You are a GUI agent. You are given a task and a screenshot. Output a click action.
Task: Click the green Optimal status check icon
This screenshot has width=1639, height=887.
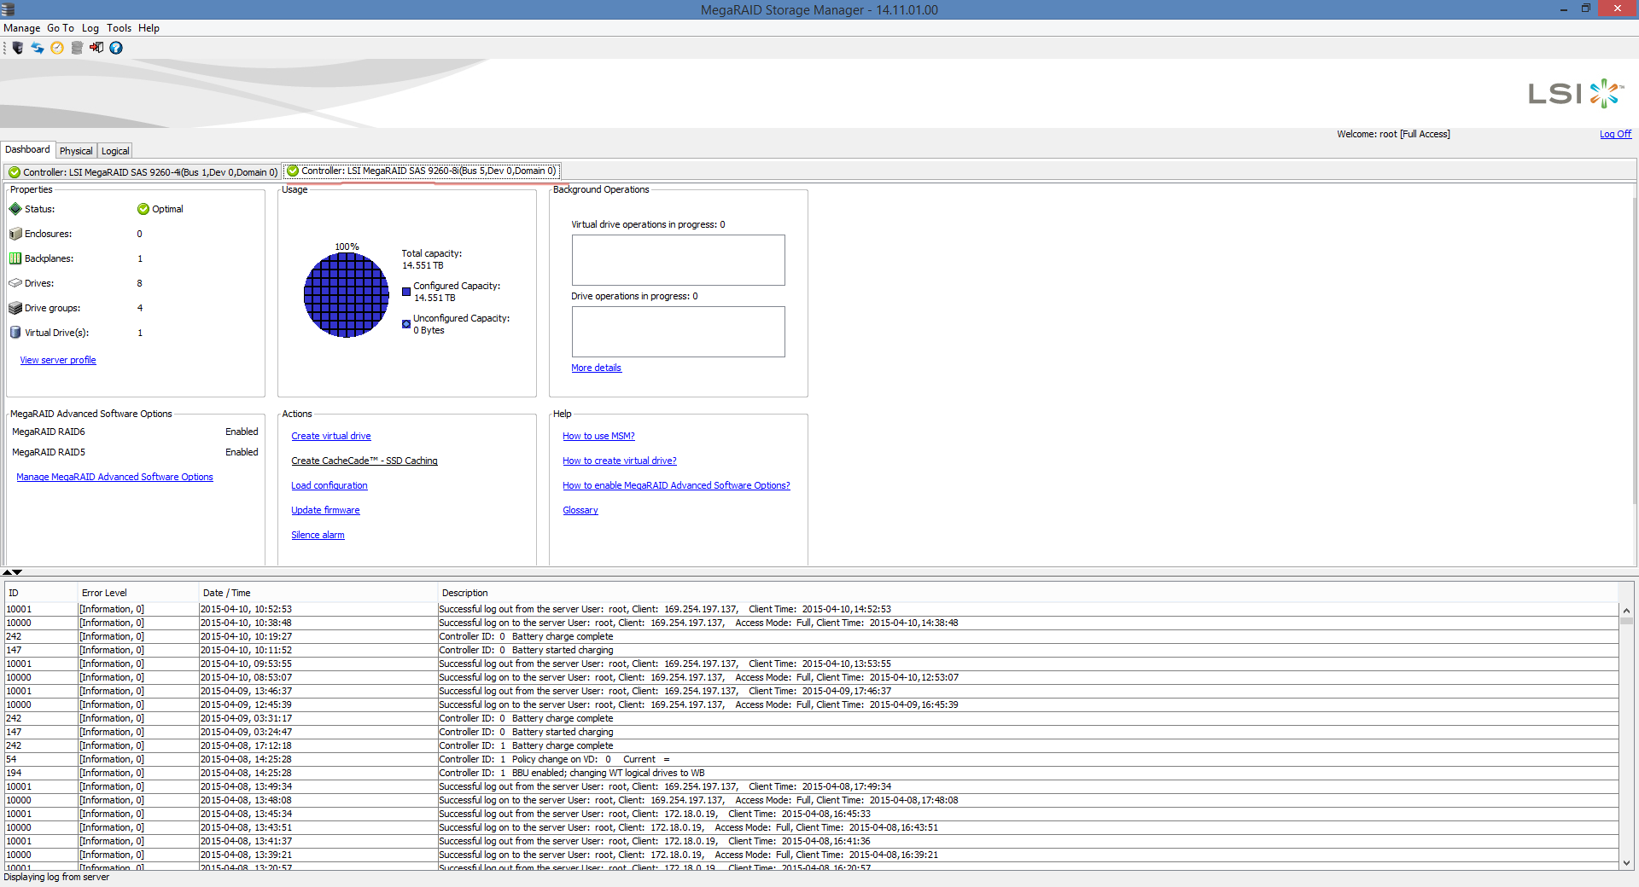(x=143, y=209)
